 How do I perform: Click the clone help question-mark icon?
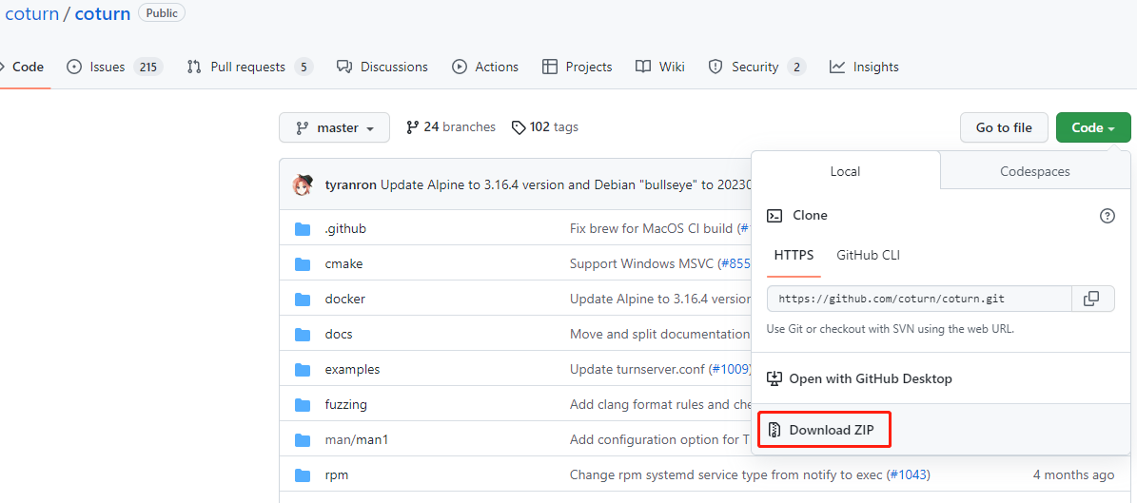pyautogui.click(x=1108, y=215)
